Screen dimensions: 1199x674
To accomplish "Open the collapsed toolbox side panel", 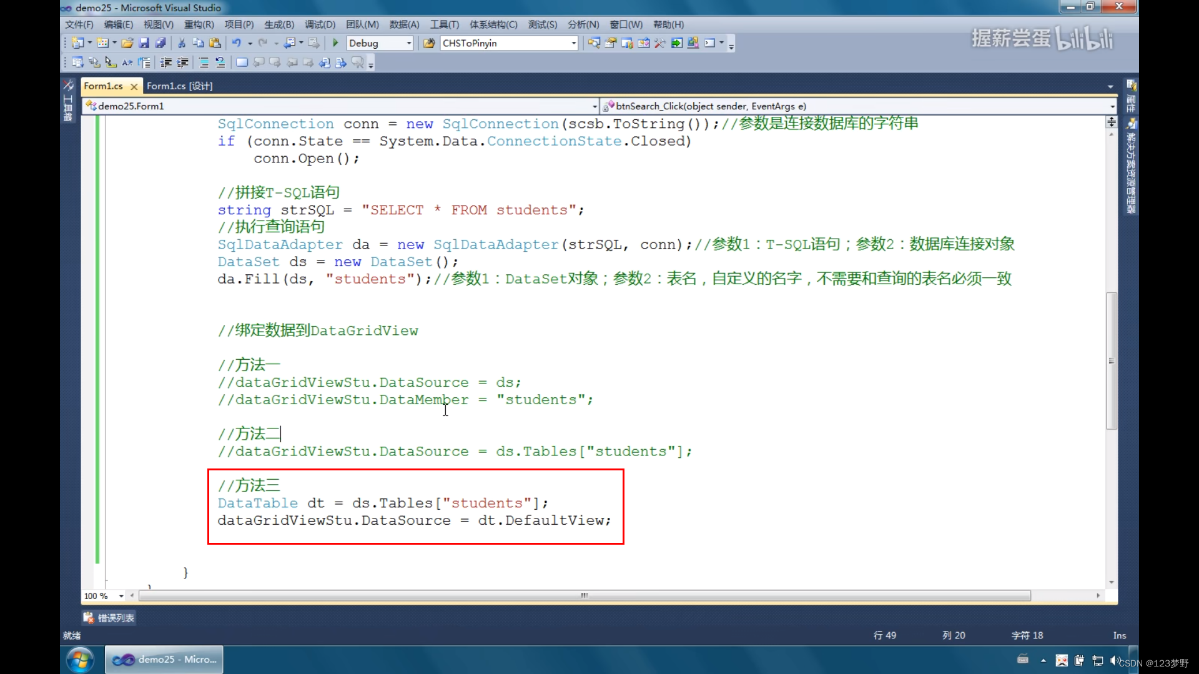I will [x=68, y=101].
